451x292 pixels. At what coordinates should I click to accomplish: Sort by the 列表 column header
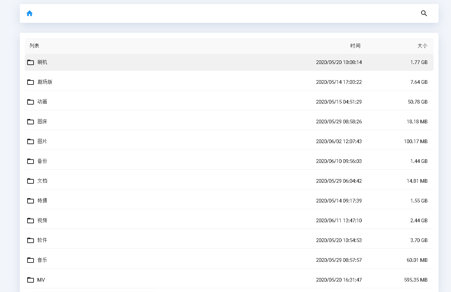click(34, 46)
